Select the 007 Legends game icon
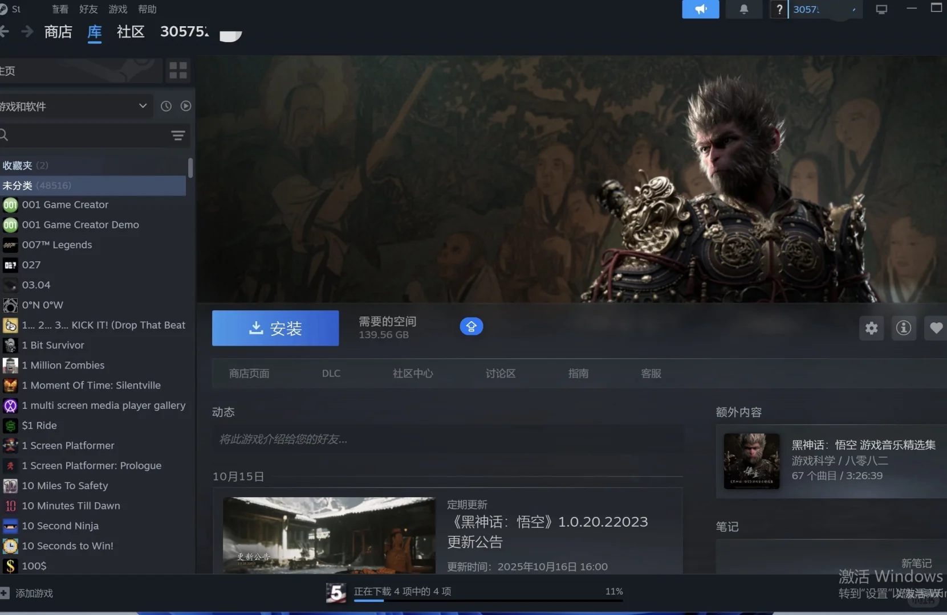Screen dimensions: 947x615 10,245
